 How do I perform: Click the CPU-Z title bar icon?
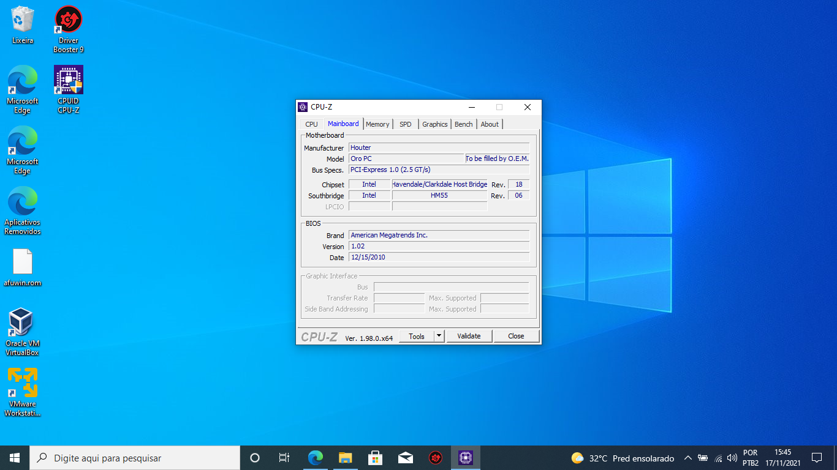303,107
